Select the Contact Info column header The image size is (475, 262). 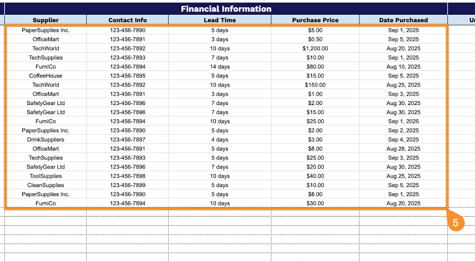[128, 20]
